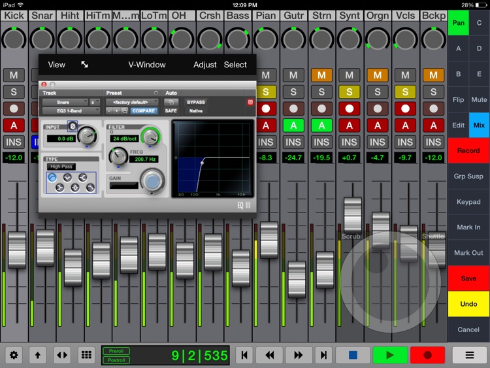Click the preset settings copy icon beside plus
The image size is (490, 368).
point(124,110)
